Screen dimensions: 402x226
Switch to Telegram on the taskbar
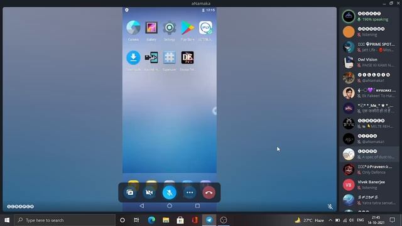[x=209, y=220]
